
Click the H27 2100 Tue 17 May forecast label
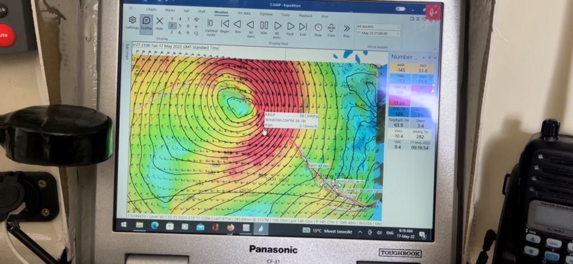176,47
